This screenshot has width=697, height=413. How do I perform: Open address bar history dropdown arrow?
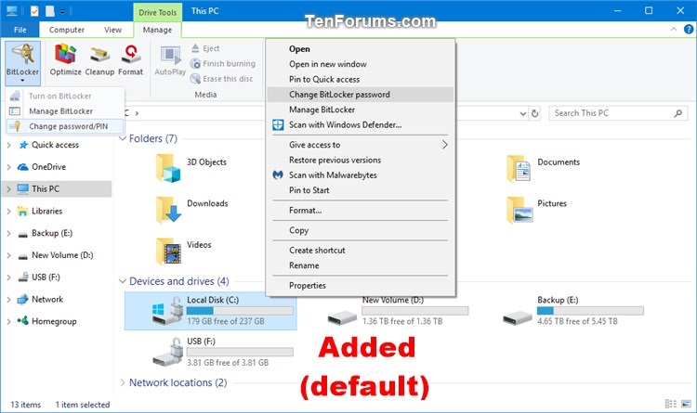[x=523, y=113]
